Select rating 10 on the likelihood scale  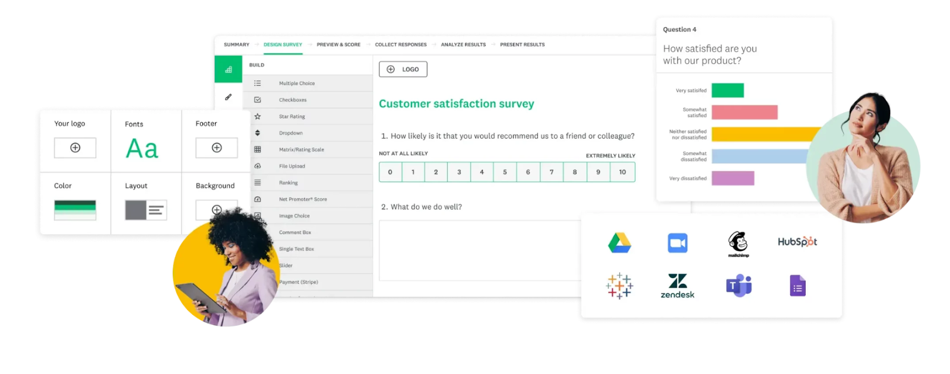pos(623,172)
